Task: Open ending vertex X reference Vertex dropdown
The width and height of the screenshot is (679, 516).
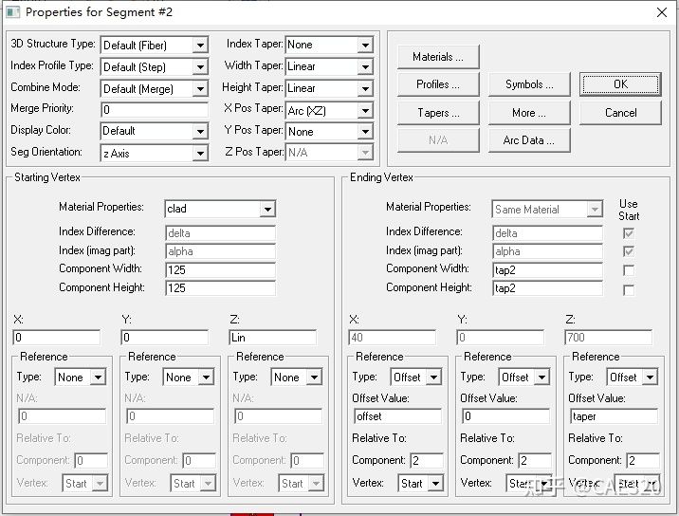Action: [420, 483]
